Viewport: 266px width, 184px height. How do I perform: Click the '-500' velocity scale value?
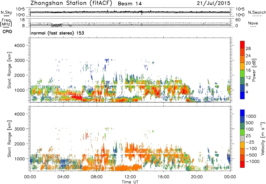click(251, 155)
